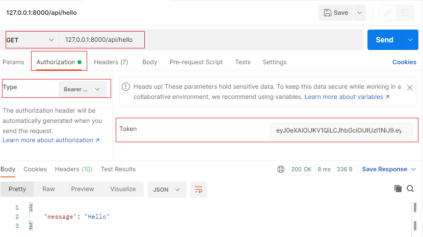
Task: Open the JSON format dropdown
Action: click(x=166, y=190)
